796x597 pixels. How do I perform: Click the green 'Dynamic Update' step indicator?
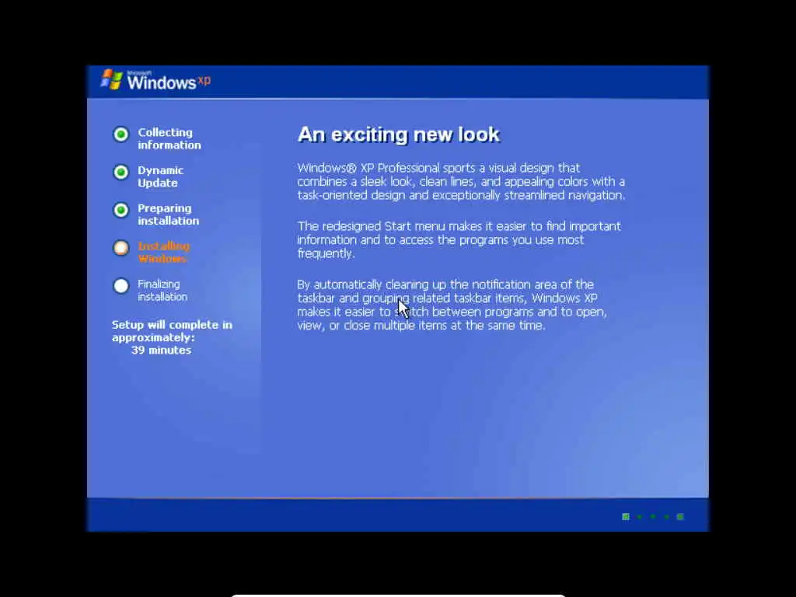pyautogui.click(x=120, y=172)
